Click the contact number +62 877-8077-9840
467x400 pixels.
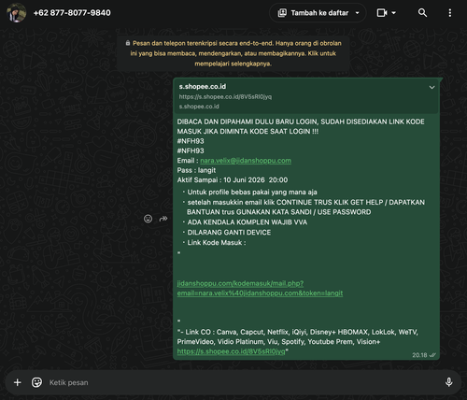pyautogui.click(x=72, y=13)
